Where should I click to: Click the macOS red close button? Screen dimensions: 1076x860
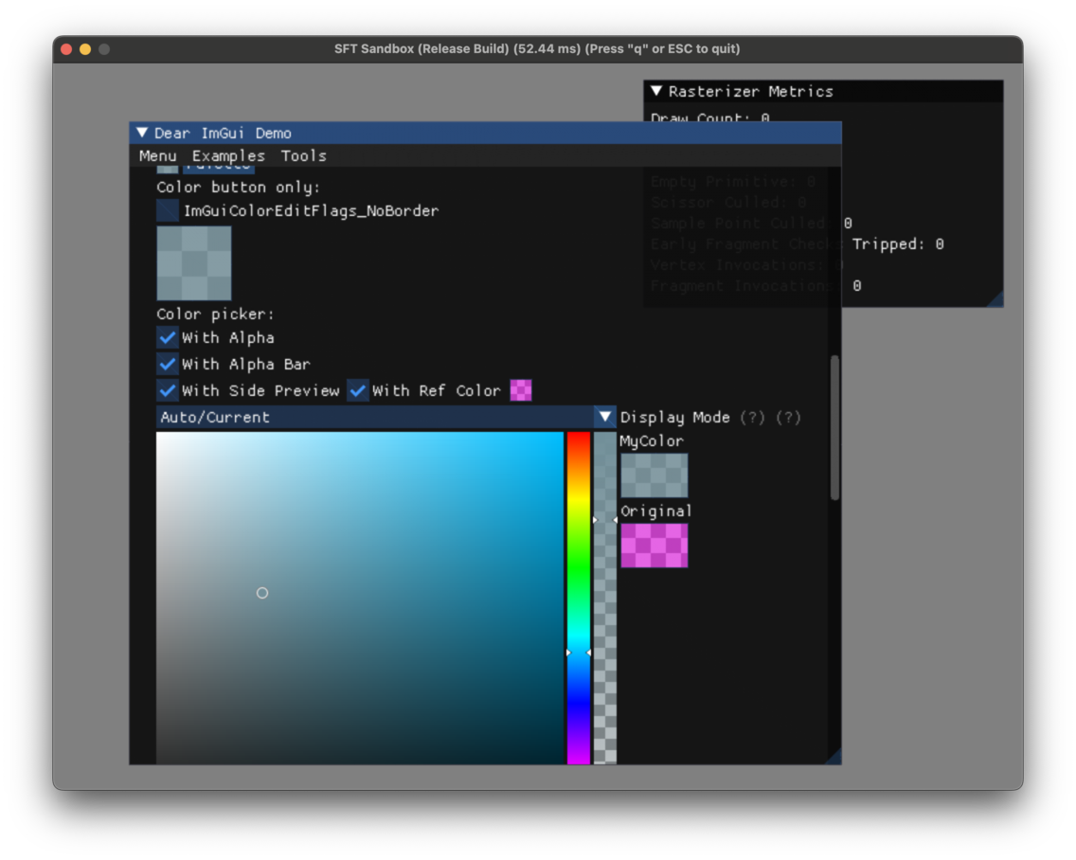click(x=66, y=48)
